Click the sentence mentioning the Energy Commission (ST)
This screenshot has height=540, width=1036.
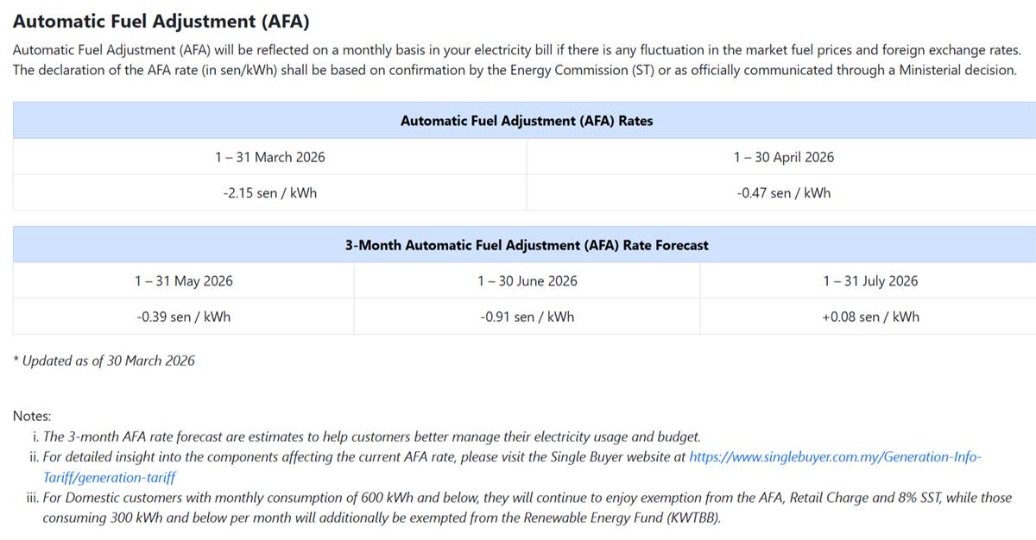tap(515, 70)
